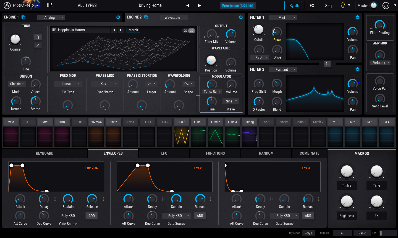Click the Release link icon in Env 3

319,199
